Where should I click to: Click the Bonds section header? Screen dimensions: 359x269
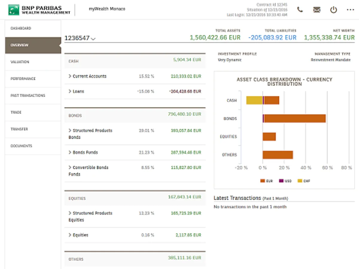pyautogui.click(x=135, y=115)
